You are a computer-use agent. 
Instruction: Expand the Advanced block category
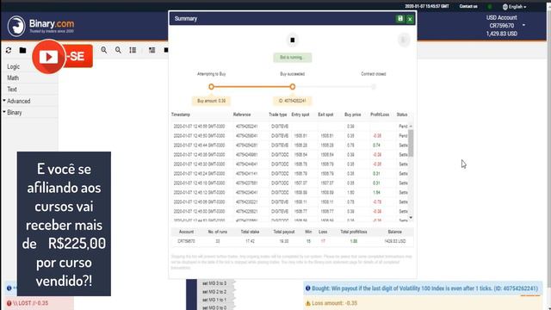click(18, 102)
